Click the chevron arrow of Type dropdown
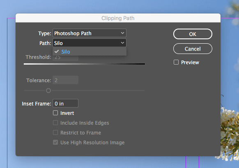This screenshot has height=168, width=239. click(x=122, y=33)
